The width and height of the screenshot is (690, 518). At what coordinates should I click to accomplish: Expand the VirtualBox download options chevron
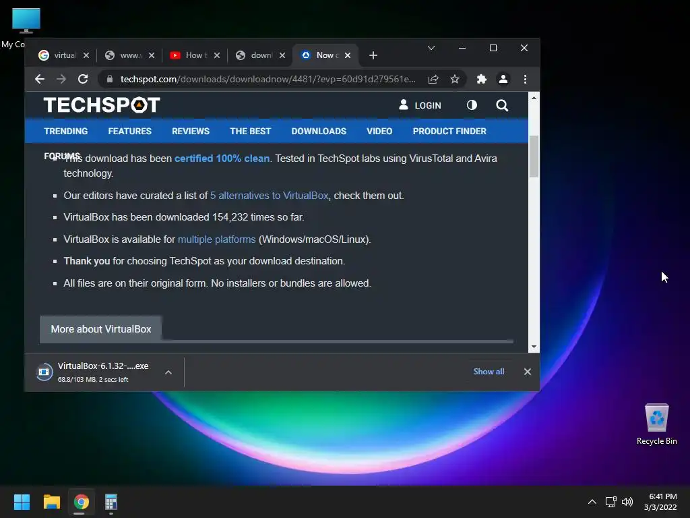point(168,372)
